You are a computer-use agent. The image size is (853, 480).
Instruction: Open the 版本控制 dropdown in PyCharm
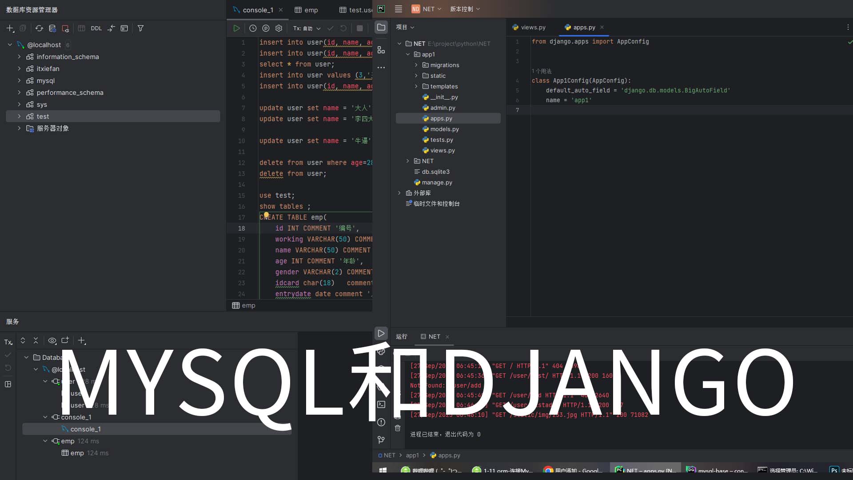465,9
